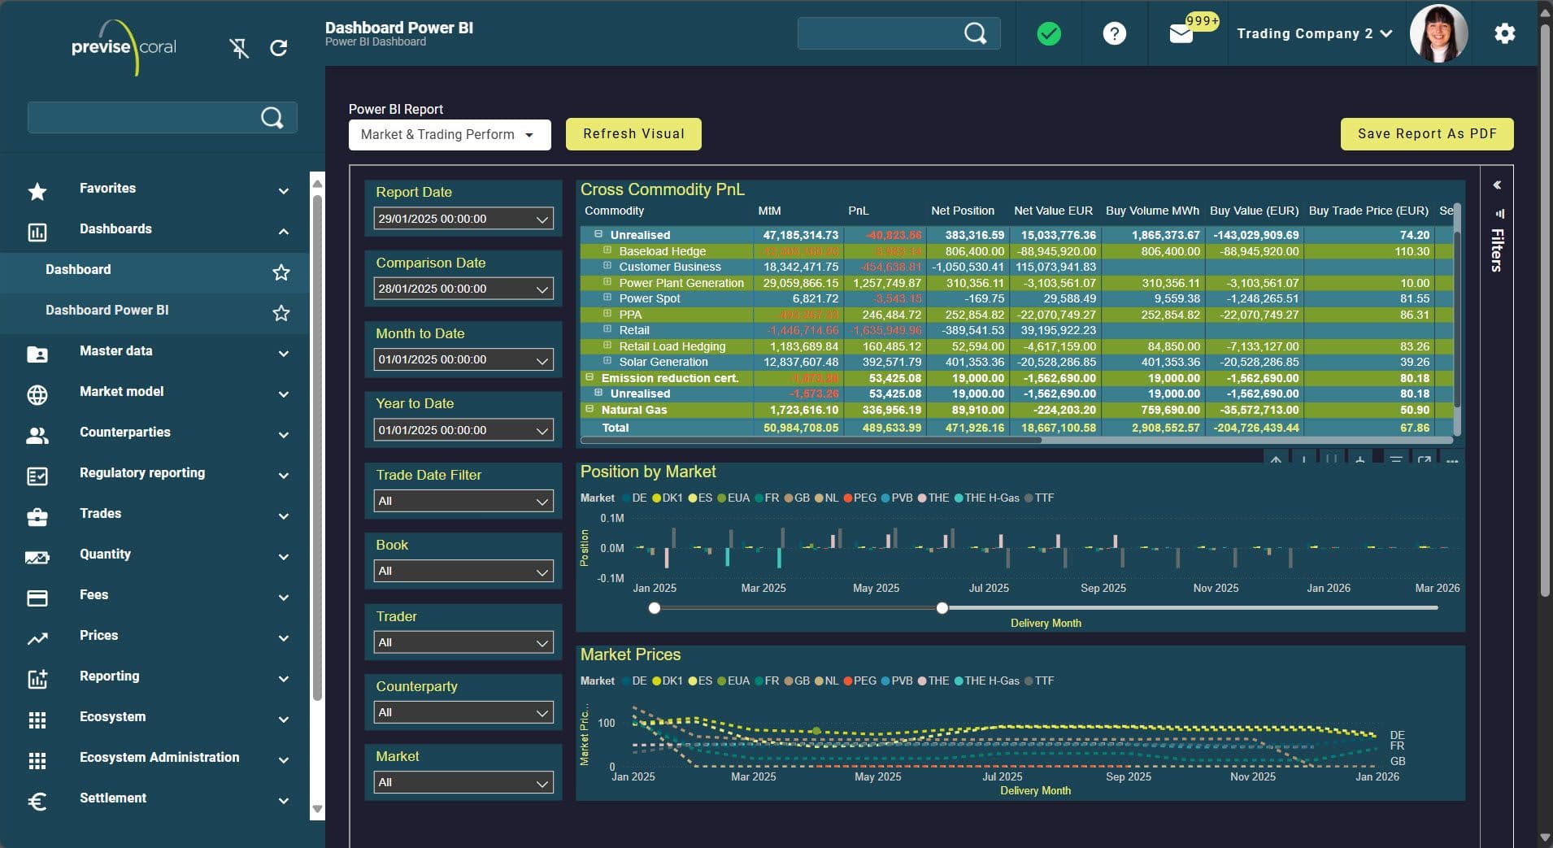Toggle favorite star for Dashboard Power BI
The image size is (1553, 848).
click(281, 313)
